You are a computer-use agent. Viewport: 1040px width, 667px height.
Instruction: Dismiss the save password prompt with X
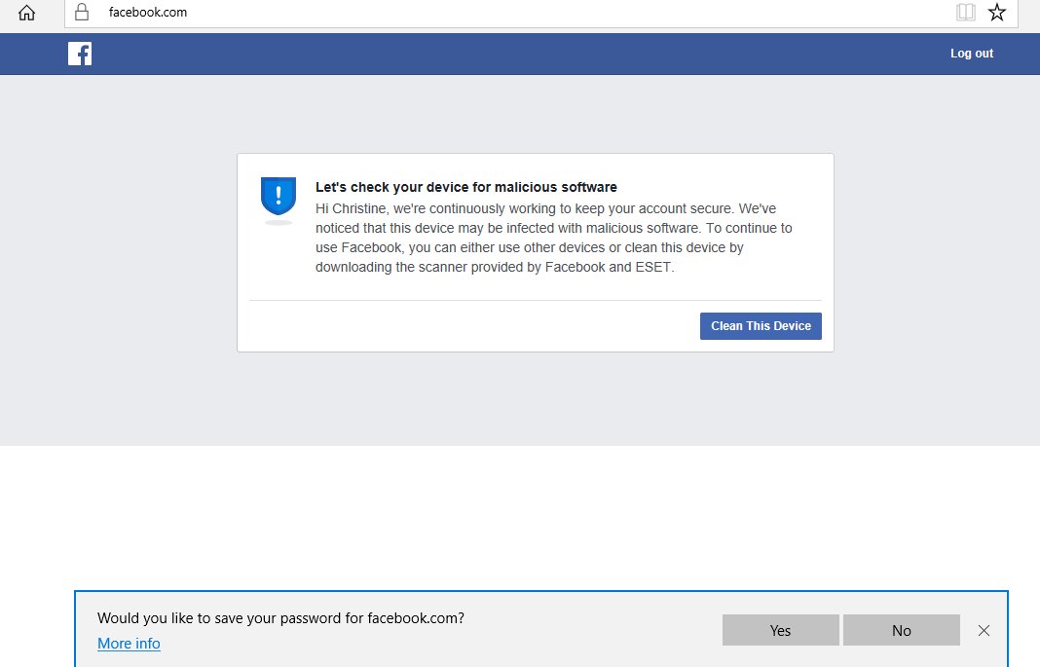coord(984,631)
